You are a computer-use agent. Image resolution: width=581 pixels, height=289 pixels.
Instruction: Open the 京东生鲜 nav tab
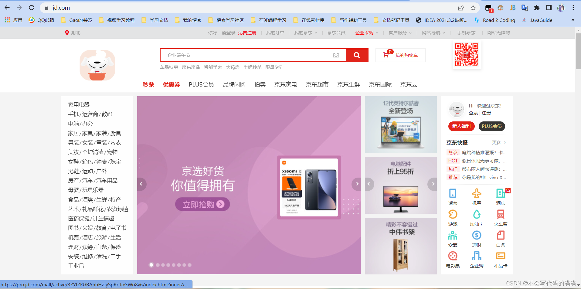pyautogui.click(x=349, y=84)
